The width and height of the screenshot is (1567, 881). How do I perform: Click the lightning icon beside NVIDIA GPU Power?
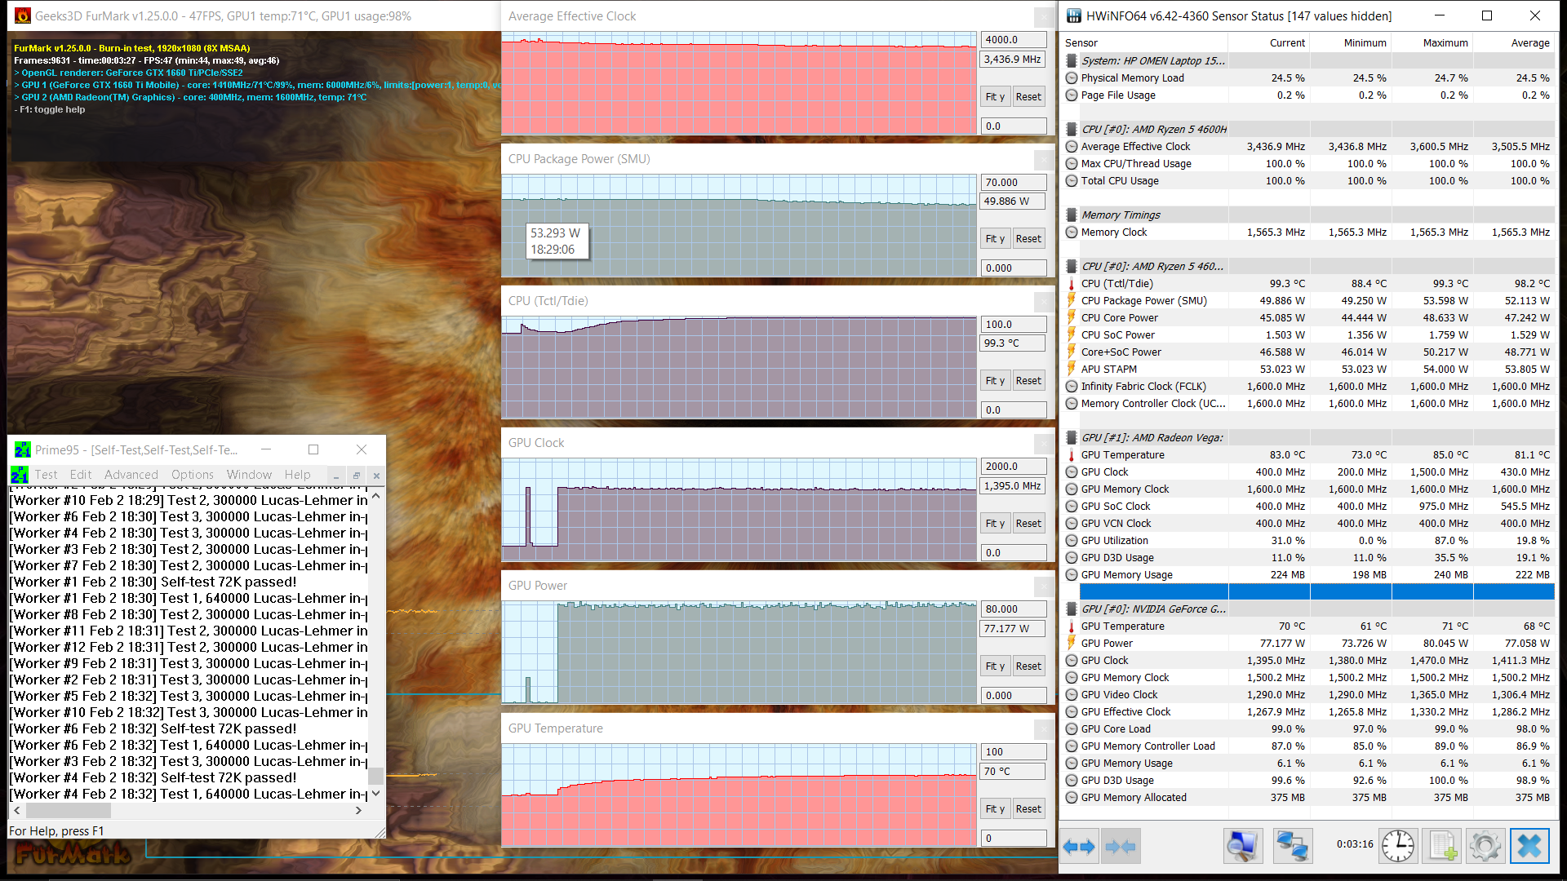(x=1072, y=644)
